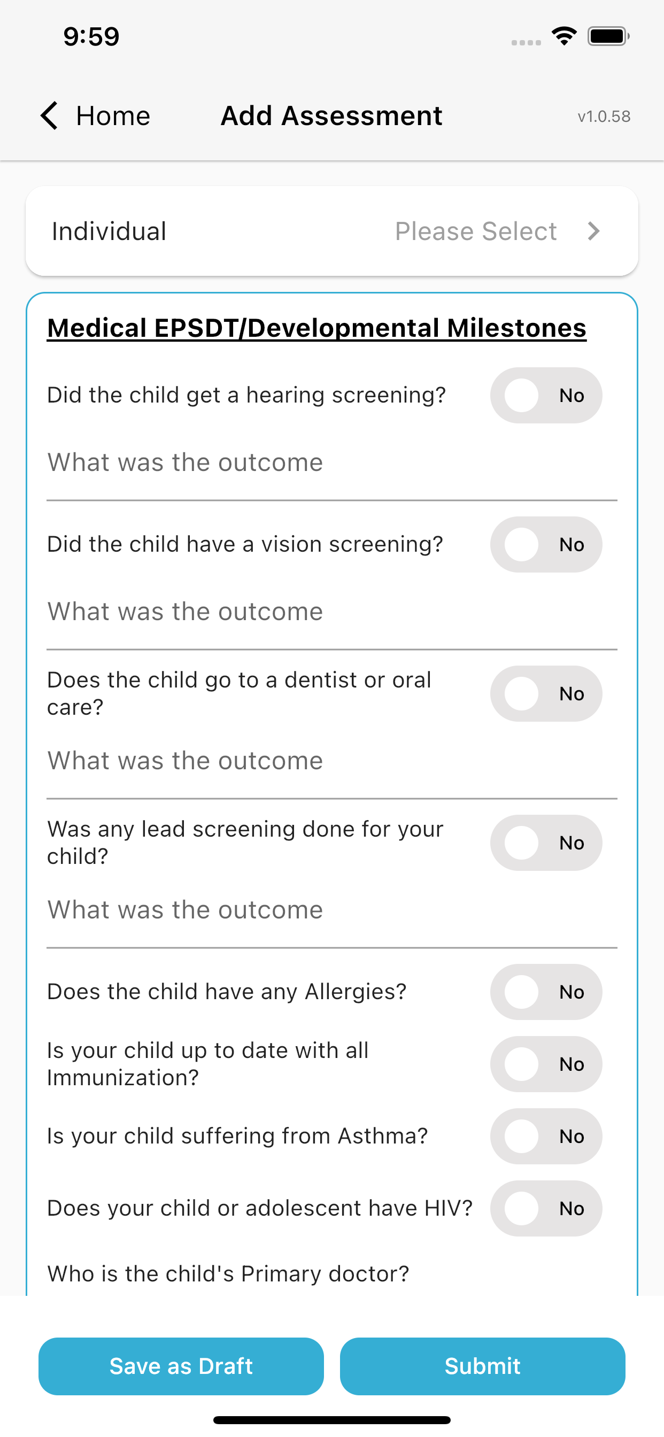664x1437 pixels.
Task: Tap the battery indicator icon
Action: 608,36
